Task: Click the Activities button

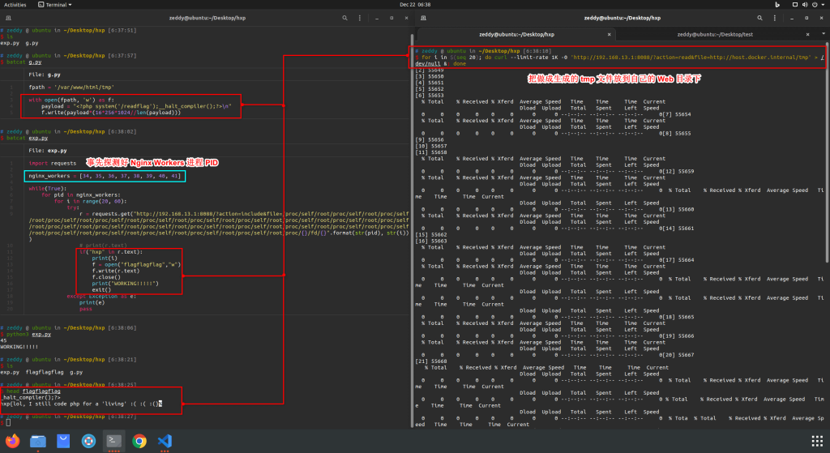Action: [15, 5]
